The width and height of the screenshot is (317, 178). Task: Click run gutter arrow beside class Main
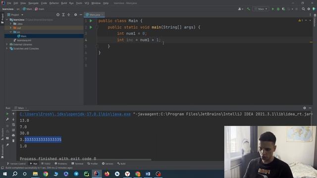tap(91, 21)
